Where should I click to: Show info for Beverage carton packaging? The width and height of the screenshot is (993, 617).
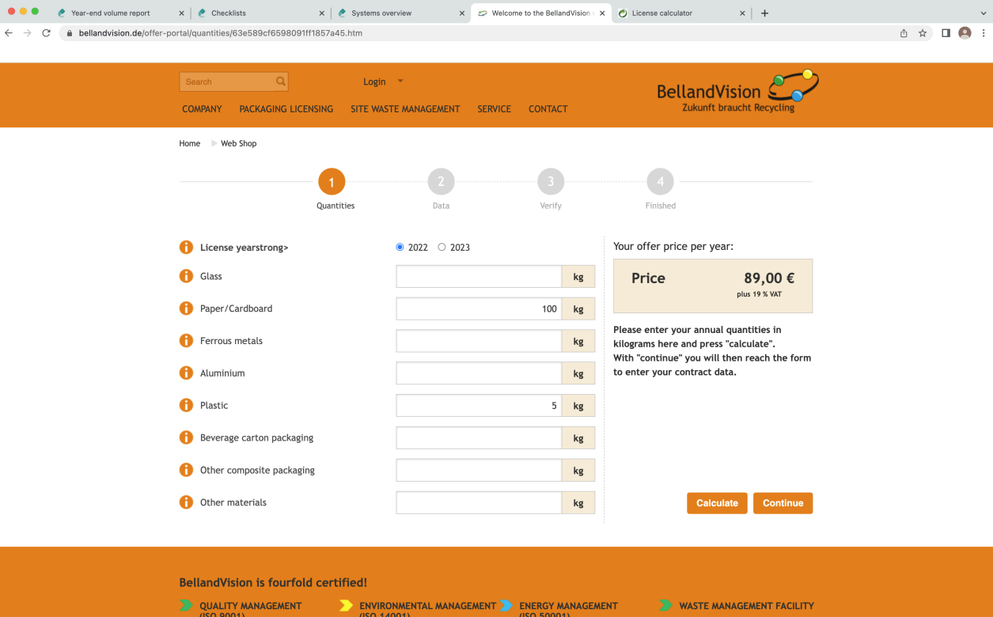(186, 437)
